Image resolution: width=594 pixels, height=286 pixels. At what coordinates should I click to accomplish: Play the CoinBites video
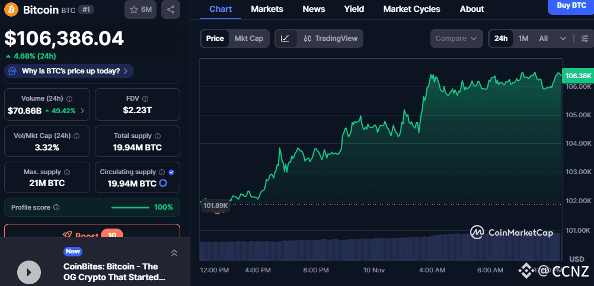(x=28, y=272)
